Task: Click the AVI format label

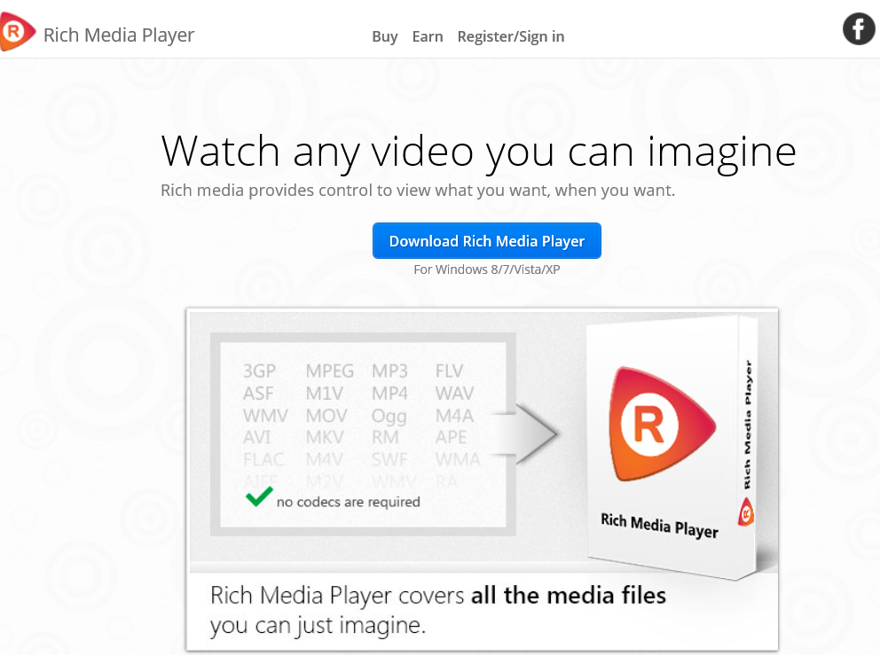Action: click(x=256, y=437)
